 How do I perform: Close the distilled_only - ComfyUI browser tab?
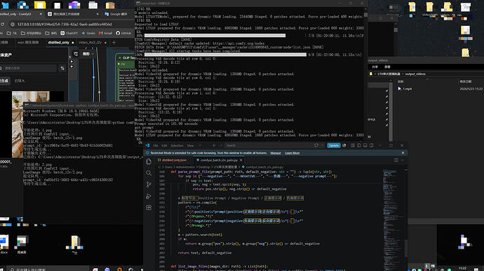pyautogui.click(x=41, y=14)
